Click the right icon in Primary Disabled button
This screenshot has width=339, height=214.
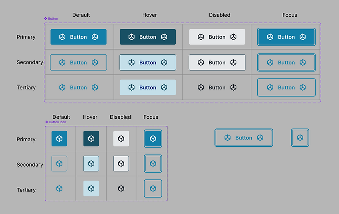point(233,37)
